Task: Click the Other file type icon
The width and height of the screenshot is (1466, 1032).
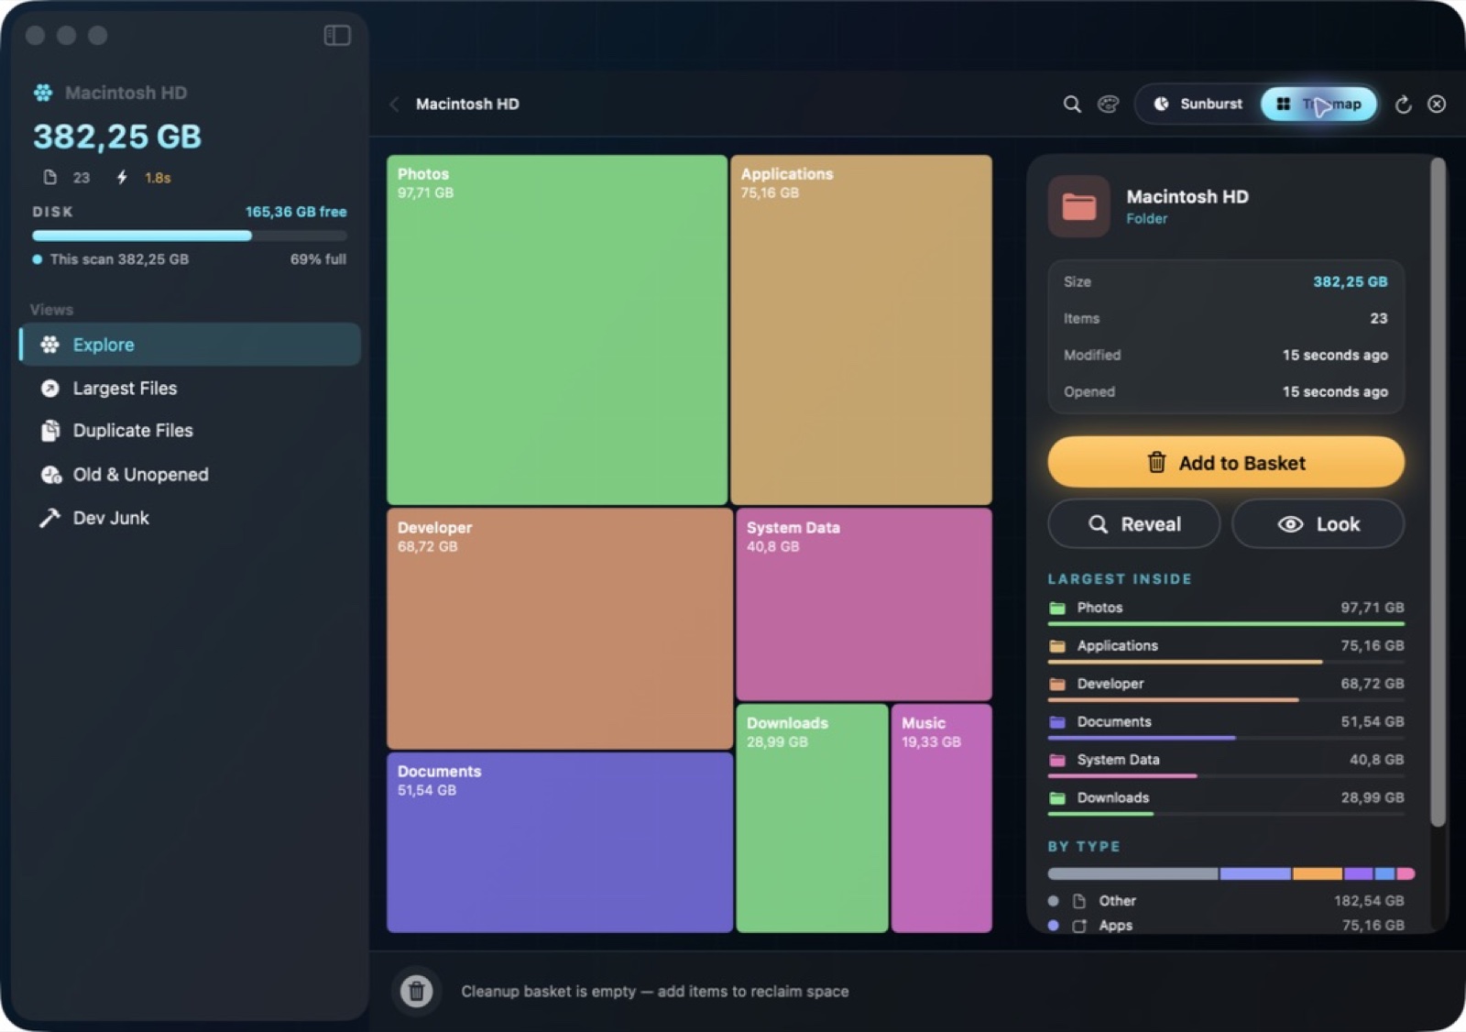Action: (1079, 901)
